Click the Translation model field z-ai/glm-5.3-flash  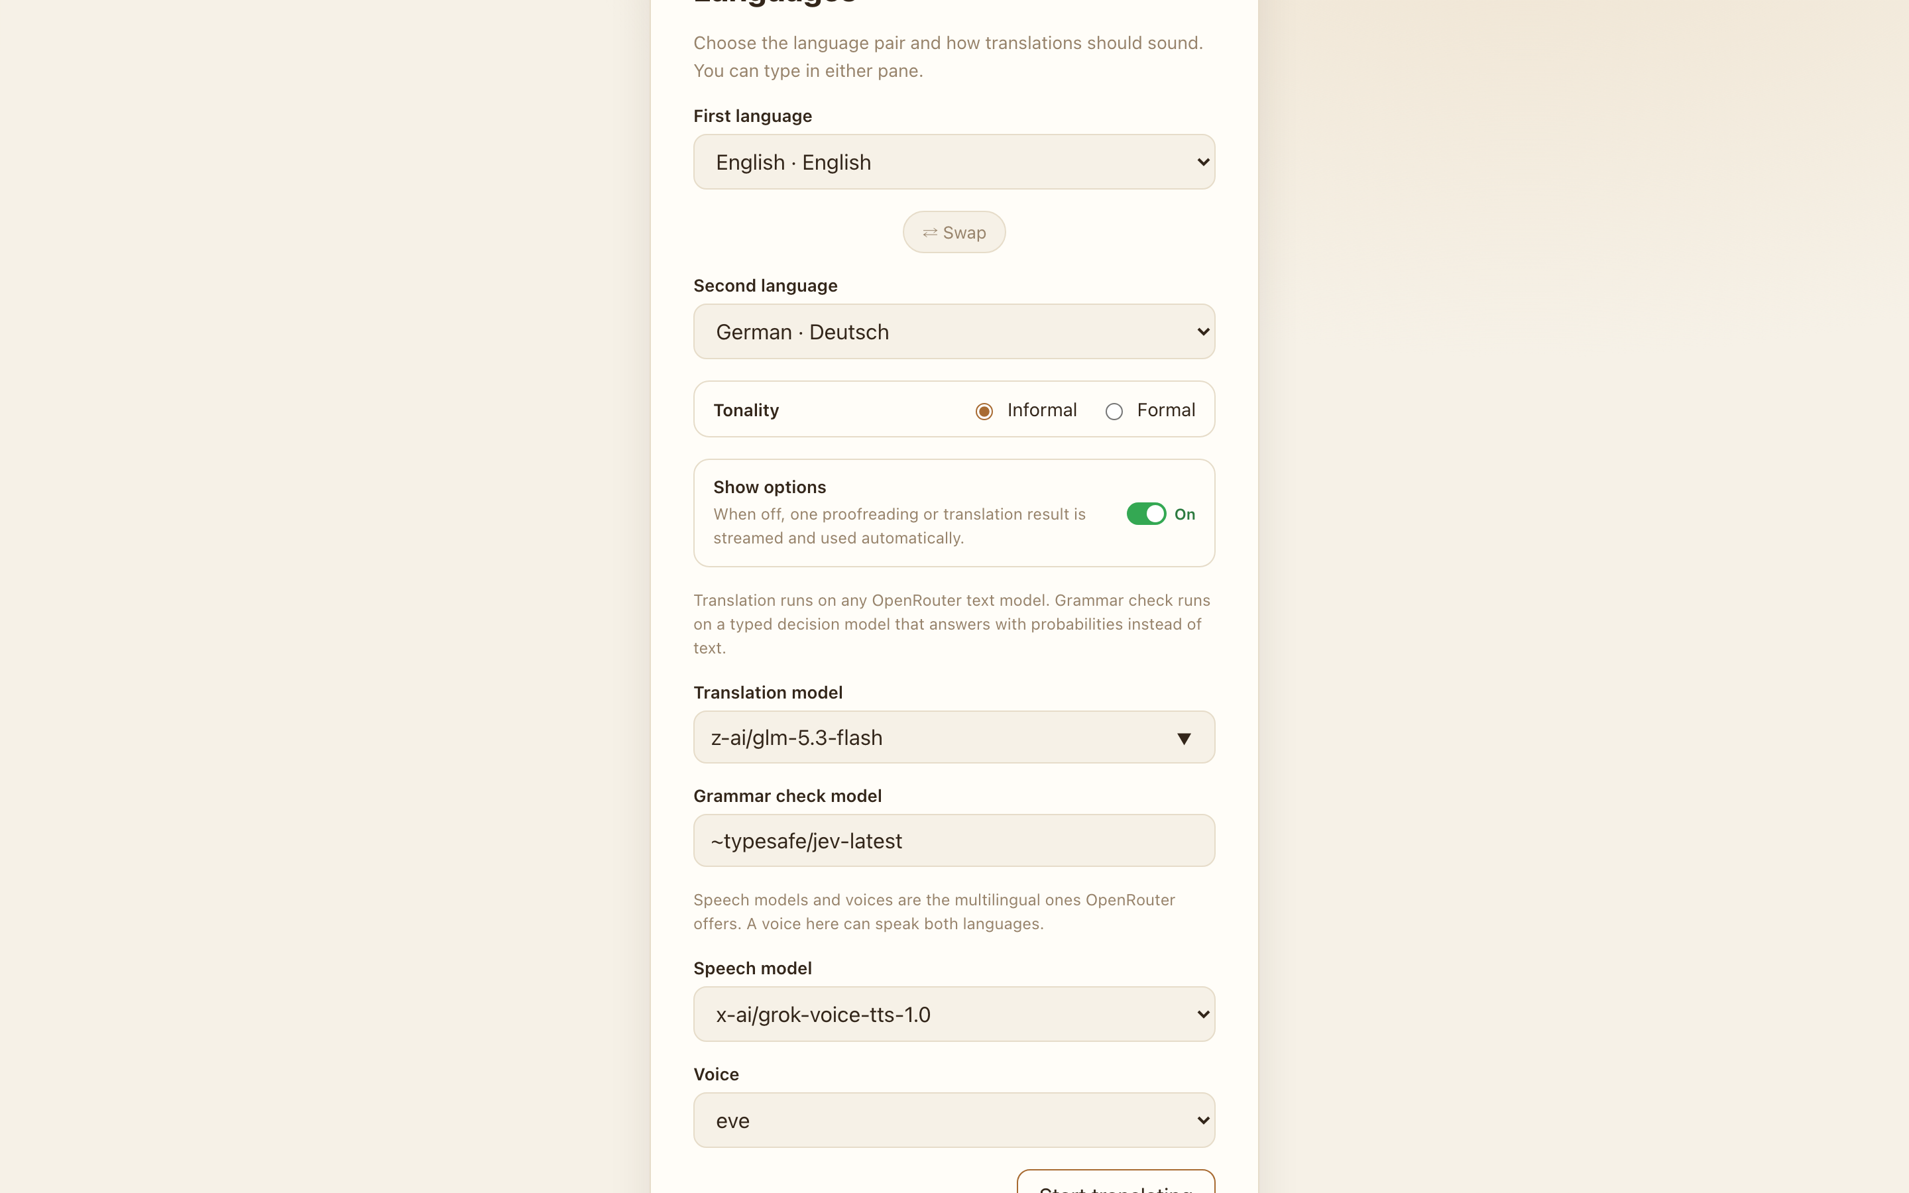point(954,737)
